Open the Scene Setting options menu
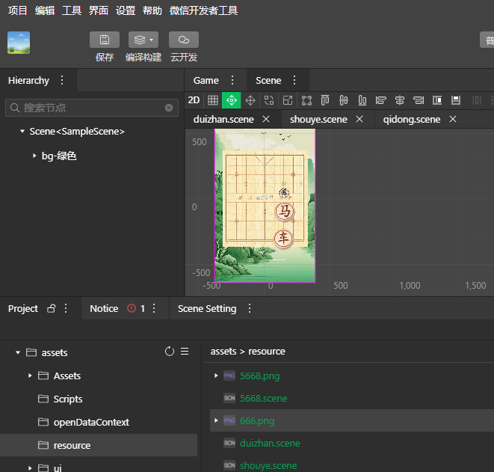494x472 pixels. tap(249, 308)
